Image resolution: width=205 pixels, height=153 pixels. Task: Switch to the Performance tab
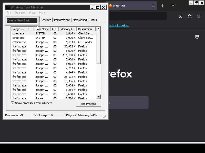tap(62, 20)
